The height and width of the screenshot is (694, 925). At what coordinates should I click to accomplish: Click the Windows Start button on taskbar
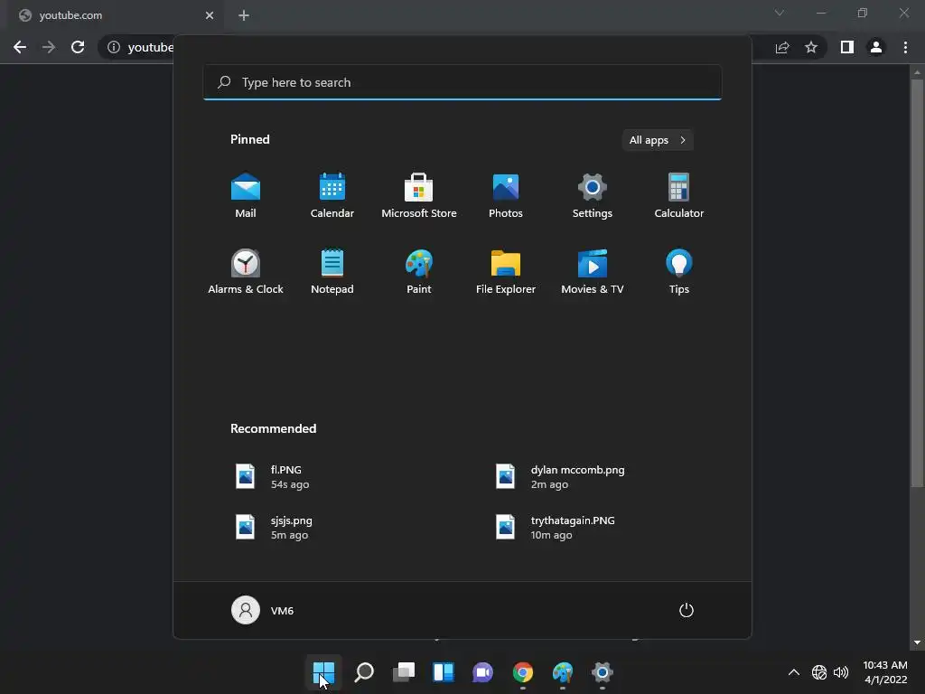pos(324,672)
